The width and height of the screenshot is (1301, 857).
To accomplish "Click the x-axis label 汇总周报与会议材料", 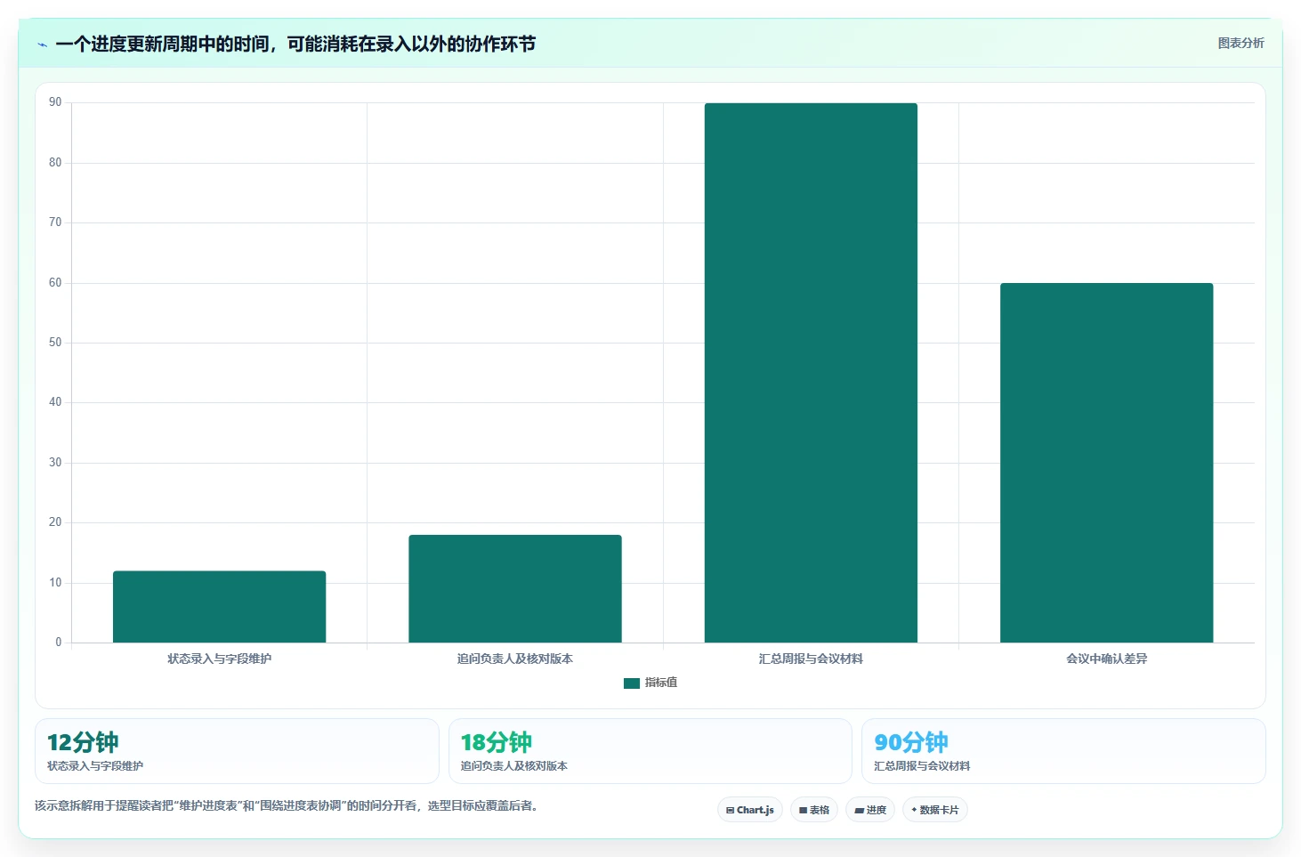I will pyautogui.click(x=811, y=659).
